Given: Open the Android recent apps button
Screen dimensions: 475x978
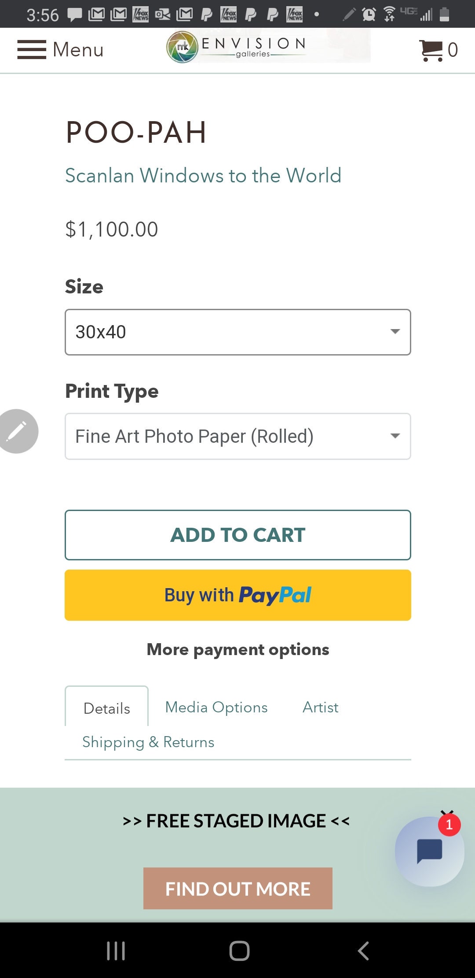Looking at the screenshot, I should [116, 951].
